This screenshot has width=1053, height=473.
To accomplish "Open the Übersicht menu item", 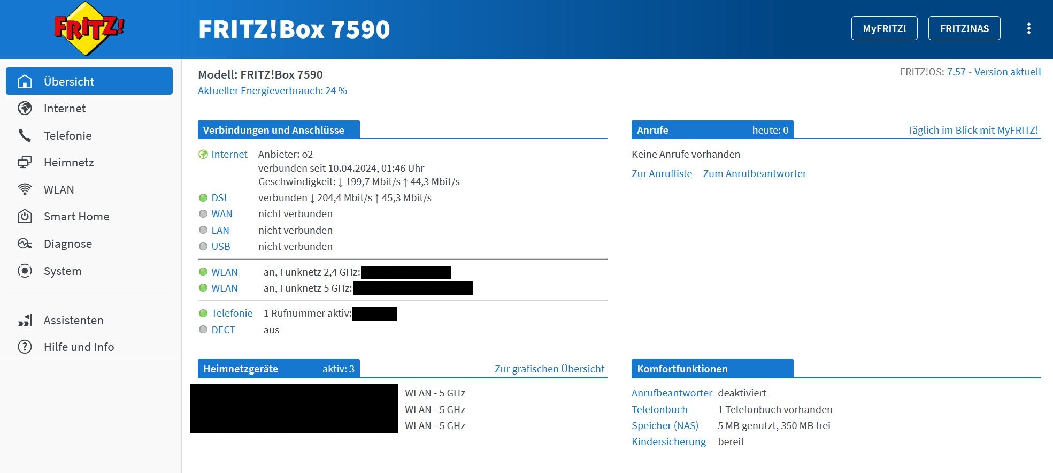I will (x=89, y=81).
